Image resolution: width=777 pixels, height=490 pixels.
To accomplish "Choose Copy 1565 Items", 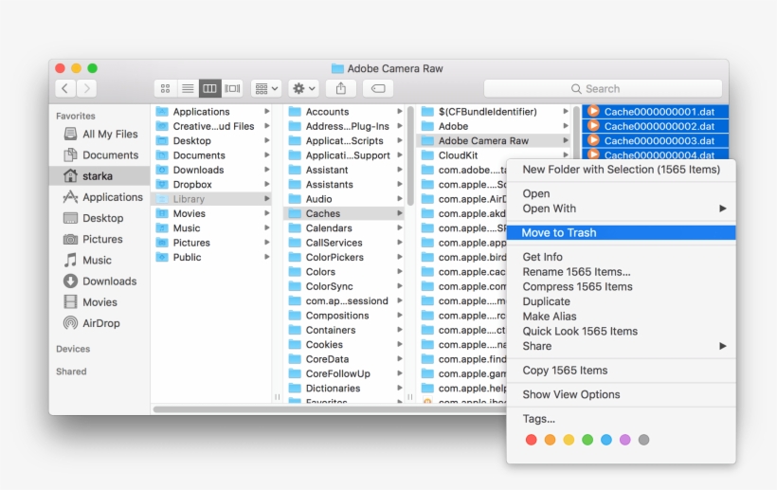I will pos(621,370).
